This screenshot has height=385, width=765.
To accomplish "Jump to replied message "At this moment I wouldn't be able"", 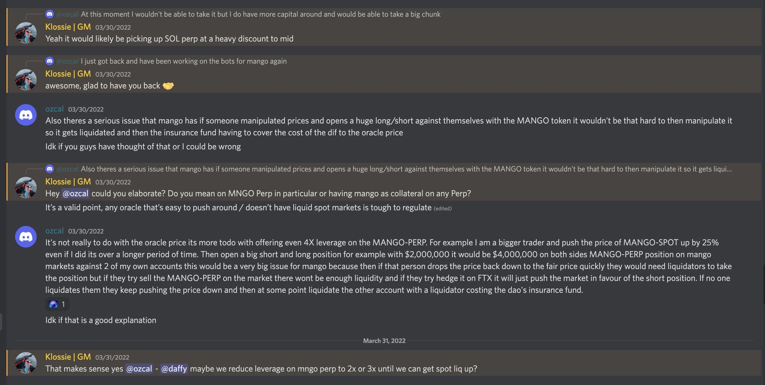I will (260, 14).
